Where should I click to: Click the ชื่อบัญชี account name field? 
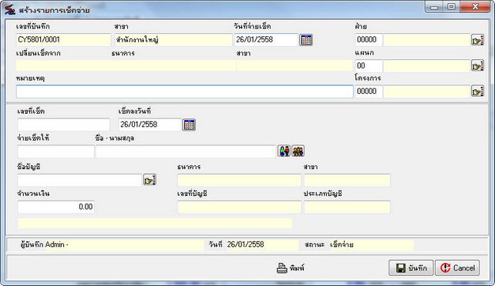[79, 180]
